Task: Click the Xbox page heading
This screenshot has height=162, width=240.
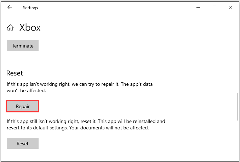Action: tap(30, 28)
